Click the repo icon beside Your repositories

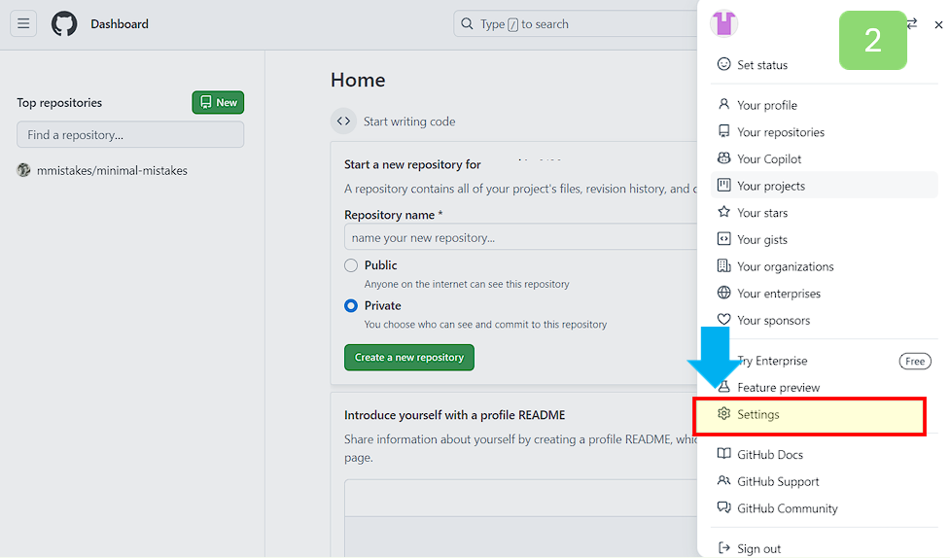pos(724,131)
